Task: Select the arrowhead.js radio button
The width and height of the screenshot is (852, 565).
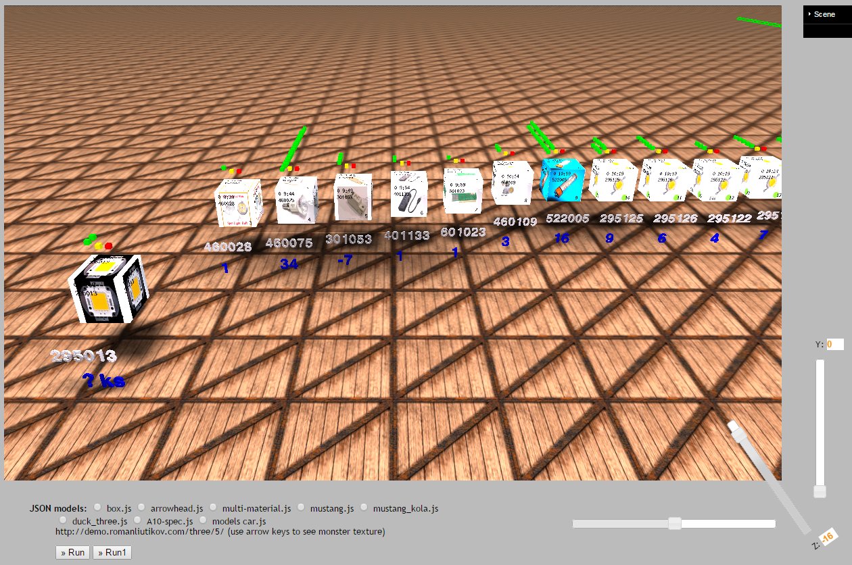Action: point(141,506)
